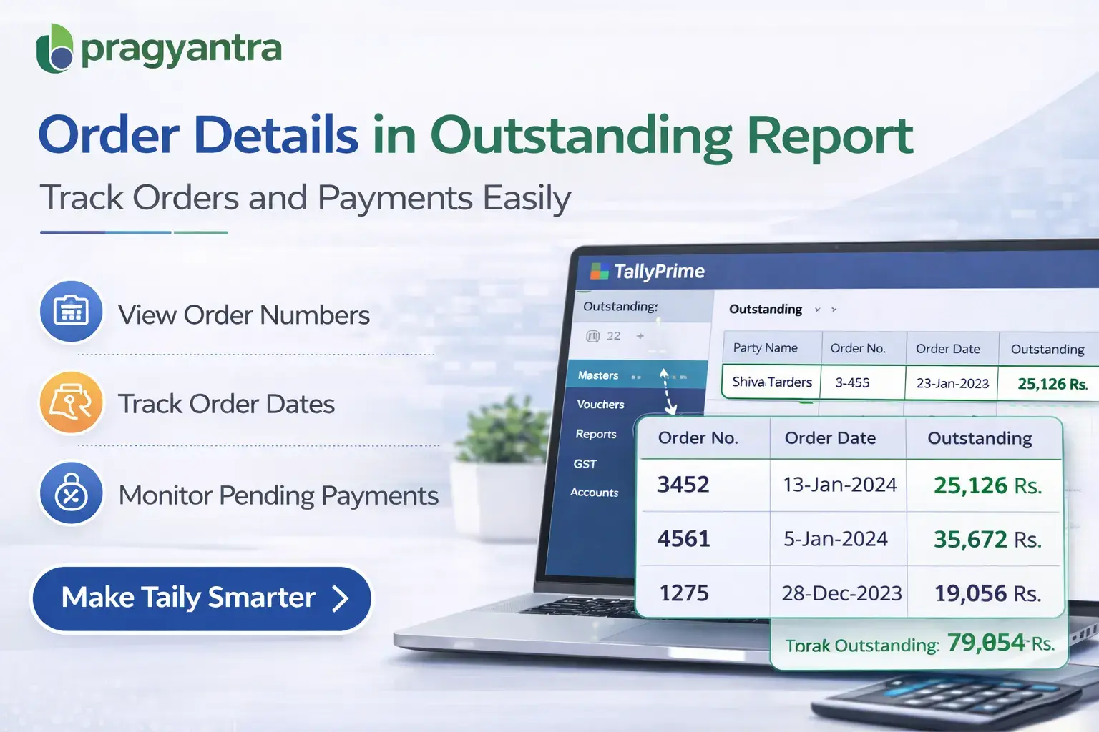Select Vouchers in the sidebar
Viewport: 1099px width, 732px height.
tap(600, 404)
